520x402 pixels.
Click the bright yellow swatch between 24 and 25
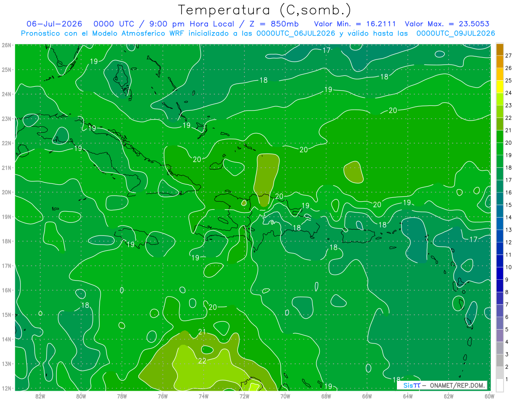point(500,86)
